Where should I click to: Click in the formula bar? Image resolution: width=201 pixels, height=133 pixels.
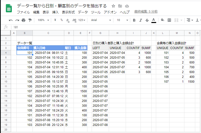pos(106,27)
